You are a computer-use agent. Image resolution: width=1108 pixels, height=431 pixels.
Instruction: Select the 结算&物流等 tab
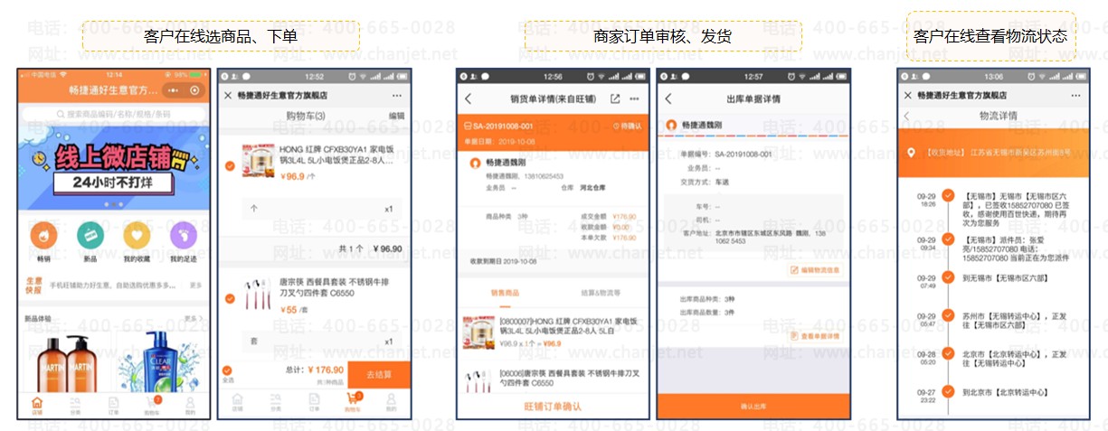601,293
